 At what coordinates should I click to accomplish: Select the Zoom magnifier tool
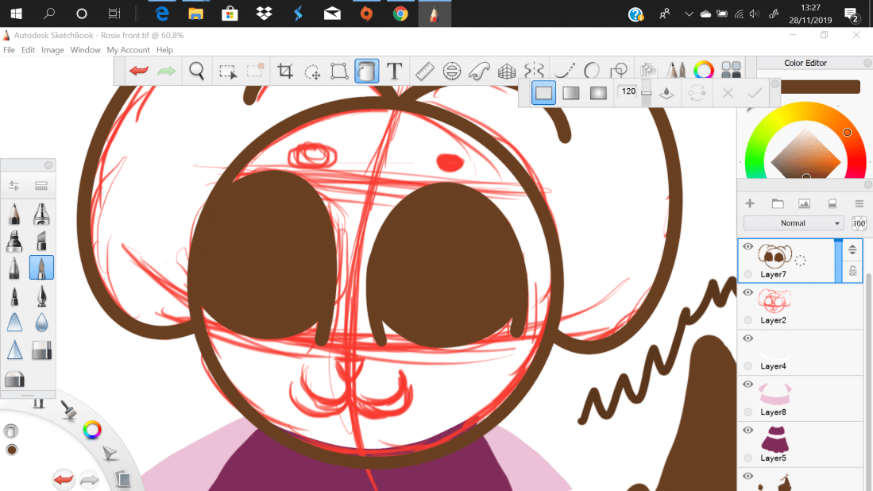(197, 72)
